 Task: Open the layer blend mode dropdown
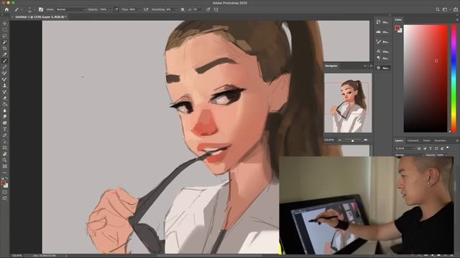(409, 155)
